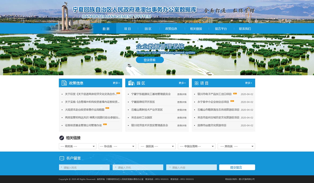Viewport: 314px width, 183px height.
Task: Click 更多+ in the 政策信息 panel
Action: [116, 83]
